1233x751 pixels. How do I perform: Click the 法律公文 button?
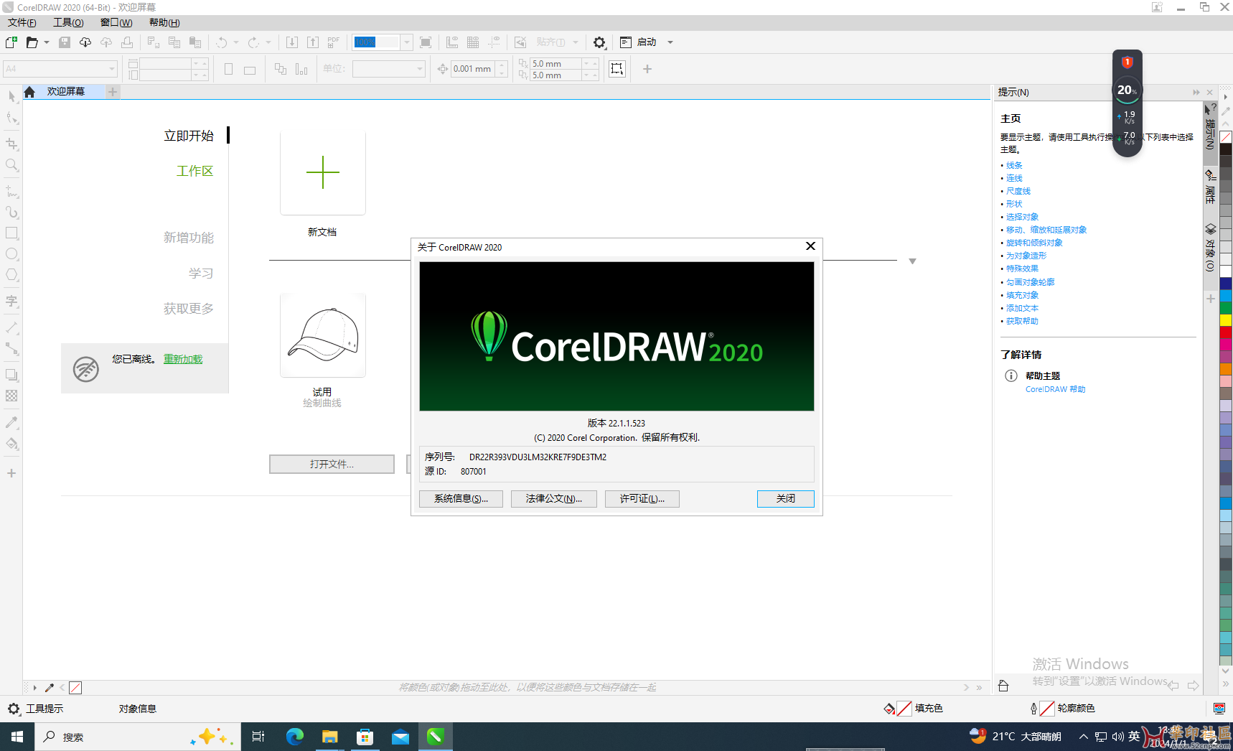pyautogui.click(x=554, y=499)
